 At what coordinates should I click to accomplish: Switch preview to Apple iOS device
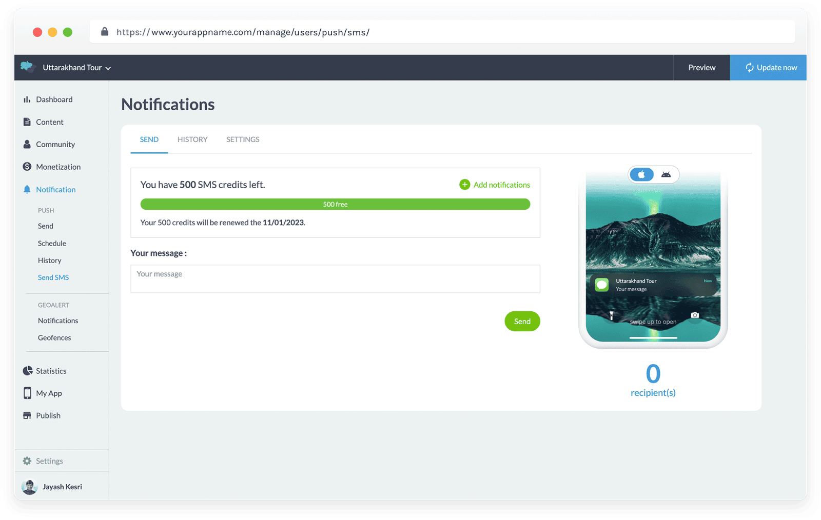[x=641, y=175]
